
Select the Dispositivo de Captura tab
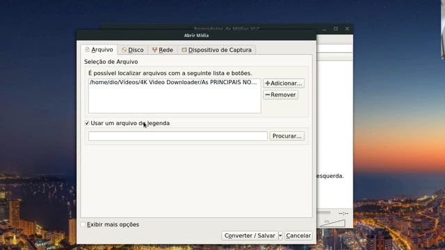(x=216, y=50)
